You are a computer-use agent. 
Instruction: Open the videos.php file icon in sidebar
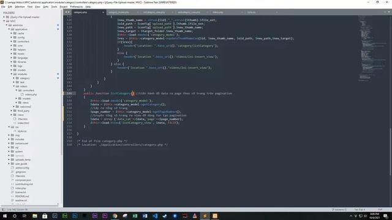pos(22,95)
